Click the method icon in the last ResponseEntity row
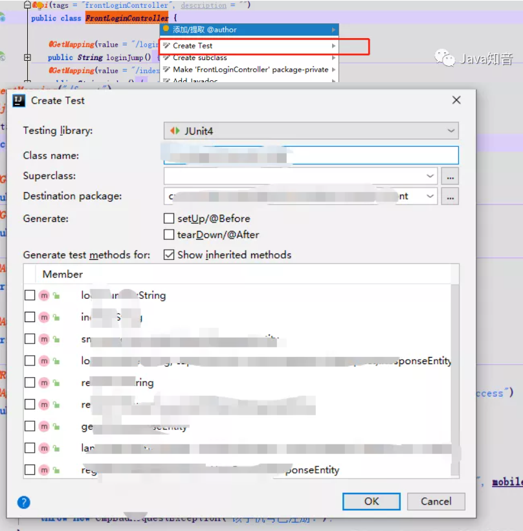This screenshot has height=531, width=523. (44, 470)
